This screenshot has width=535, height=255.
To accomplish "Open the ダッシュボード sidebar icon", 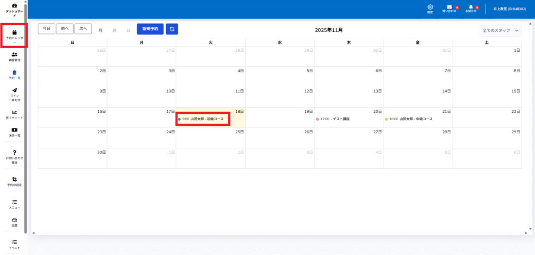I will 15,6.
